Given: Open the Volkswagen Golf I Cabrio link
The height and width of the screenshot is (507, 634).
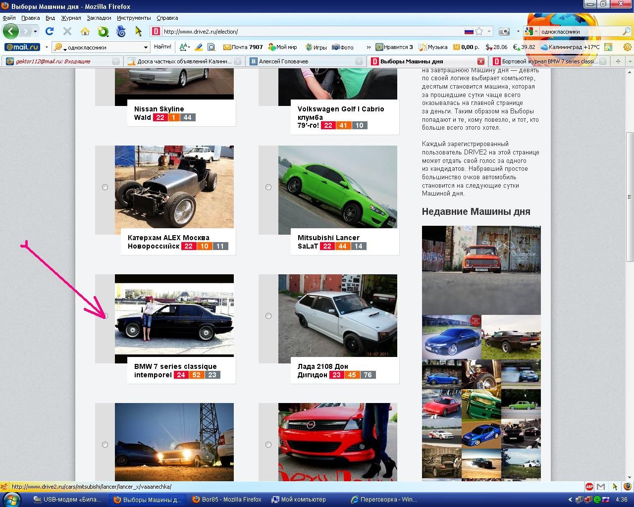Looking at the screenshot, I should (x=341, y=117).
